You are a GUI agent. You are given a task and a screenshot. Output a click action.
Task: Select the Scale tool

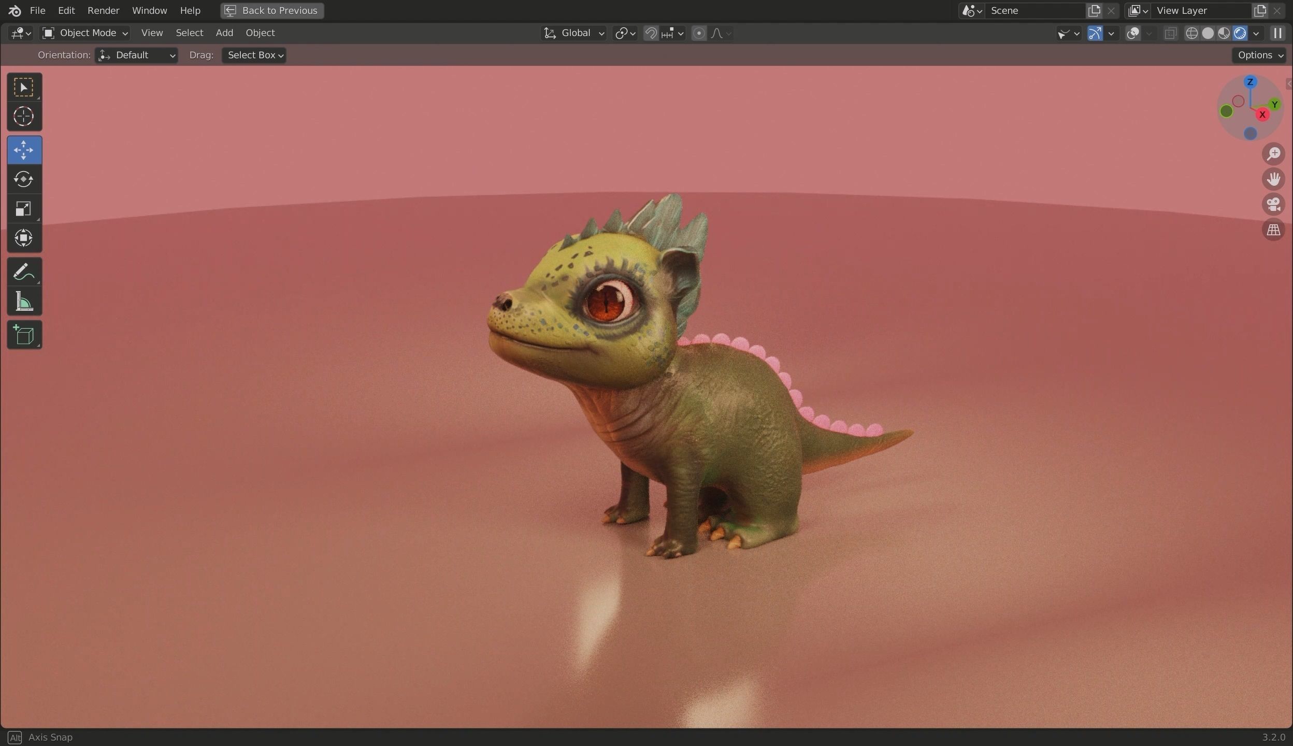pos(24,209)
